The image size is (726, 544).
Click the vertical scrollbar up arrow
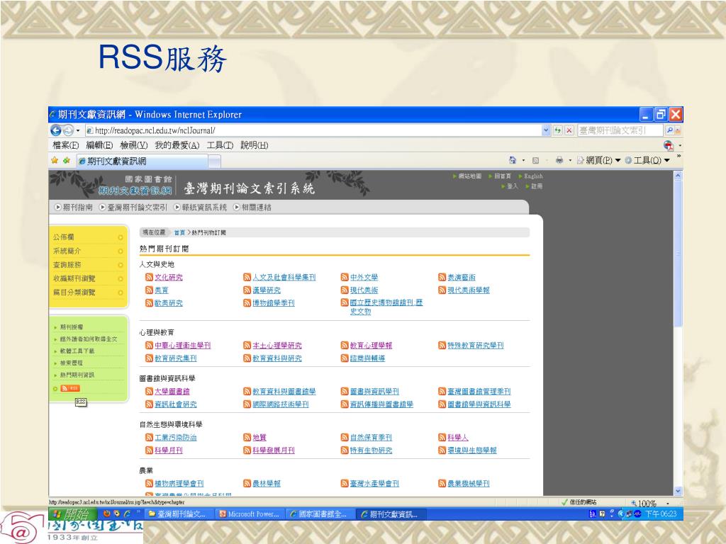click(678, 176)
